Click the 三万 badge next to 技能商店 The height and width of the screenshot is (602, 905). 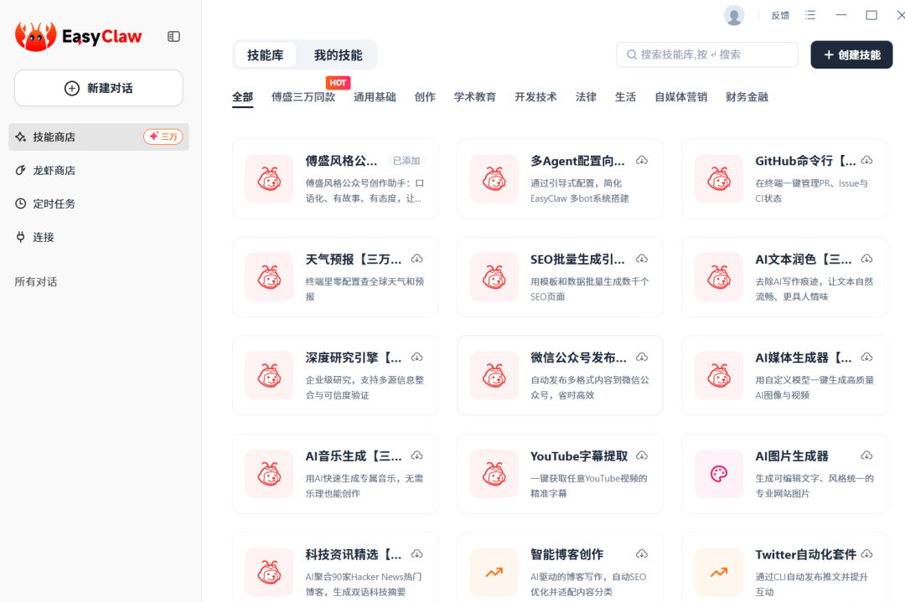[163, 136]
